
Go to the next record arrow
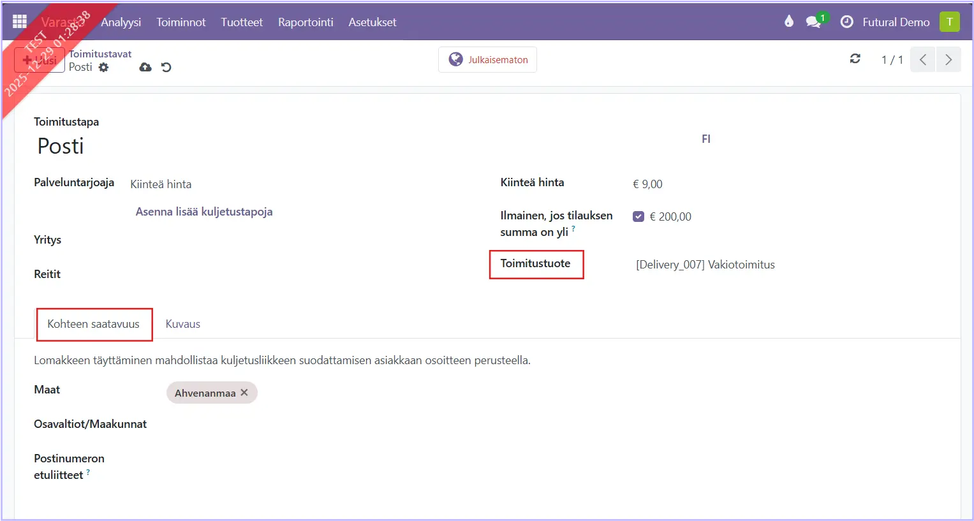click(x=948, y=59)
